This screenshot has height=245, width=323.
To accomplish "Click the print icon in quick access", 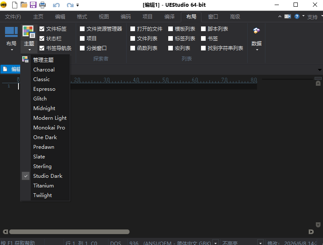I will coord(42,5).
